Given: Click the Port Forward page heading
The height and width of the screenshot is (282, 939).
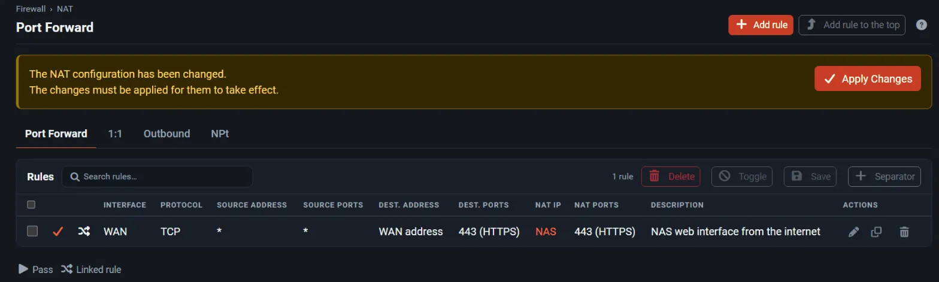Looking at the screenshot, I should [x=54, y=28].
